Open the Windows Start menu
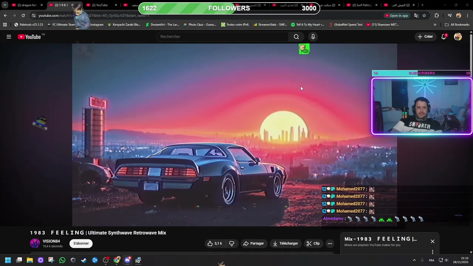473x266 pixels. [x=8, y=260]
